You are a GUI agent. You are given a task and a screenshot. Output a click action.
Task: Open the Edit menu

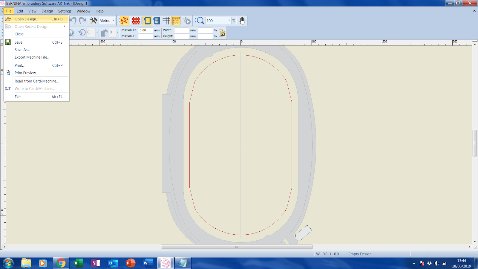tap(20, 11)
